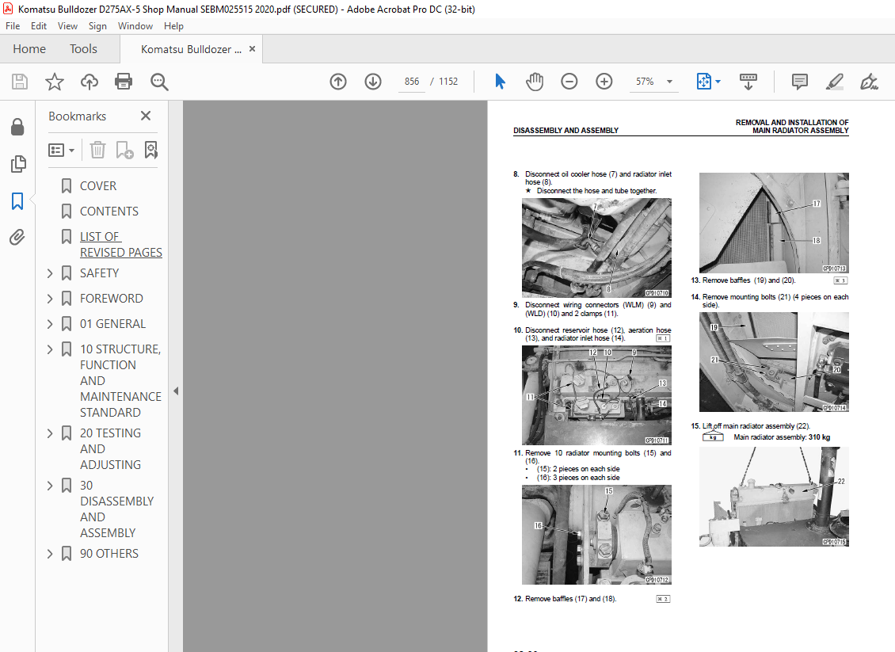Expand the 90 OTHERS bookmark
The height and width of the screenshot is (652, 895).
pyautogui.click(x=50, y=554)
